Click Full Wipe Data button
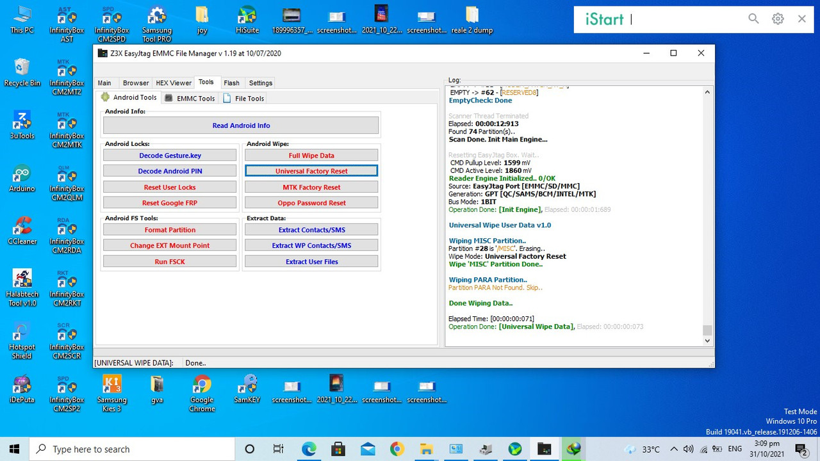820x461 pixels. (311, 156)
